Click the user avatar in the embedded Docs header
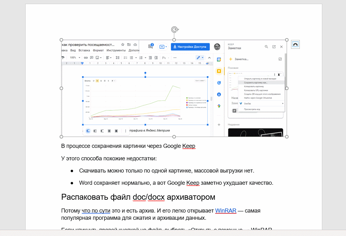This screenshot has width=346, height=236. [217, 47]
